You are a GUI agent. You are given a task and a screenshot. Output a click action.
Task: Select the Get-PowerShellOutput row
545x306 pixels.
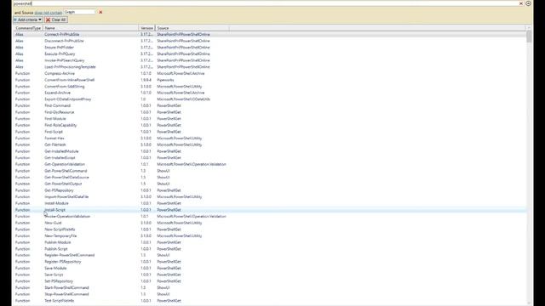pos(270,184)
